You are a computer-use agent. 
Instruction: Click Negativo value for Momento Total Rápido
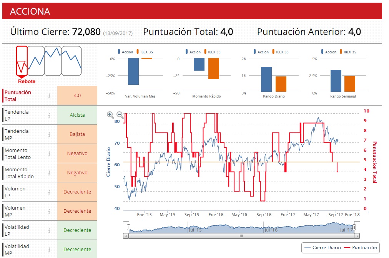(77, 172)
